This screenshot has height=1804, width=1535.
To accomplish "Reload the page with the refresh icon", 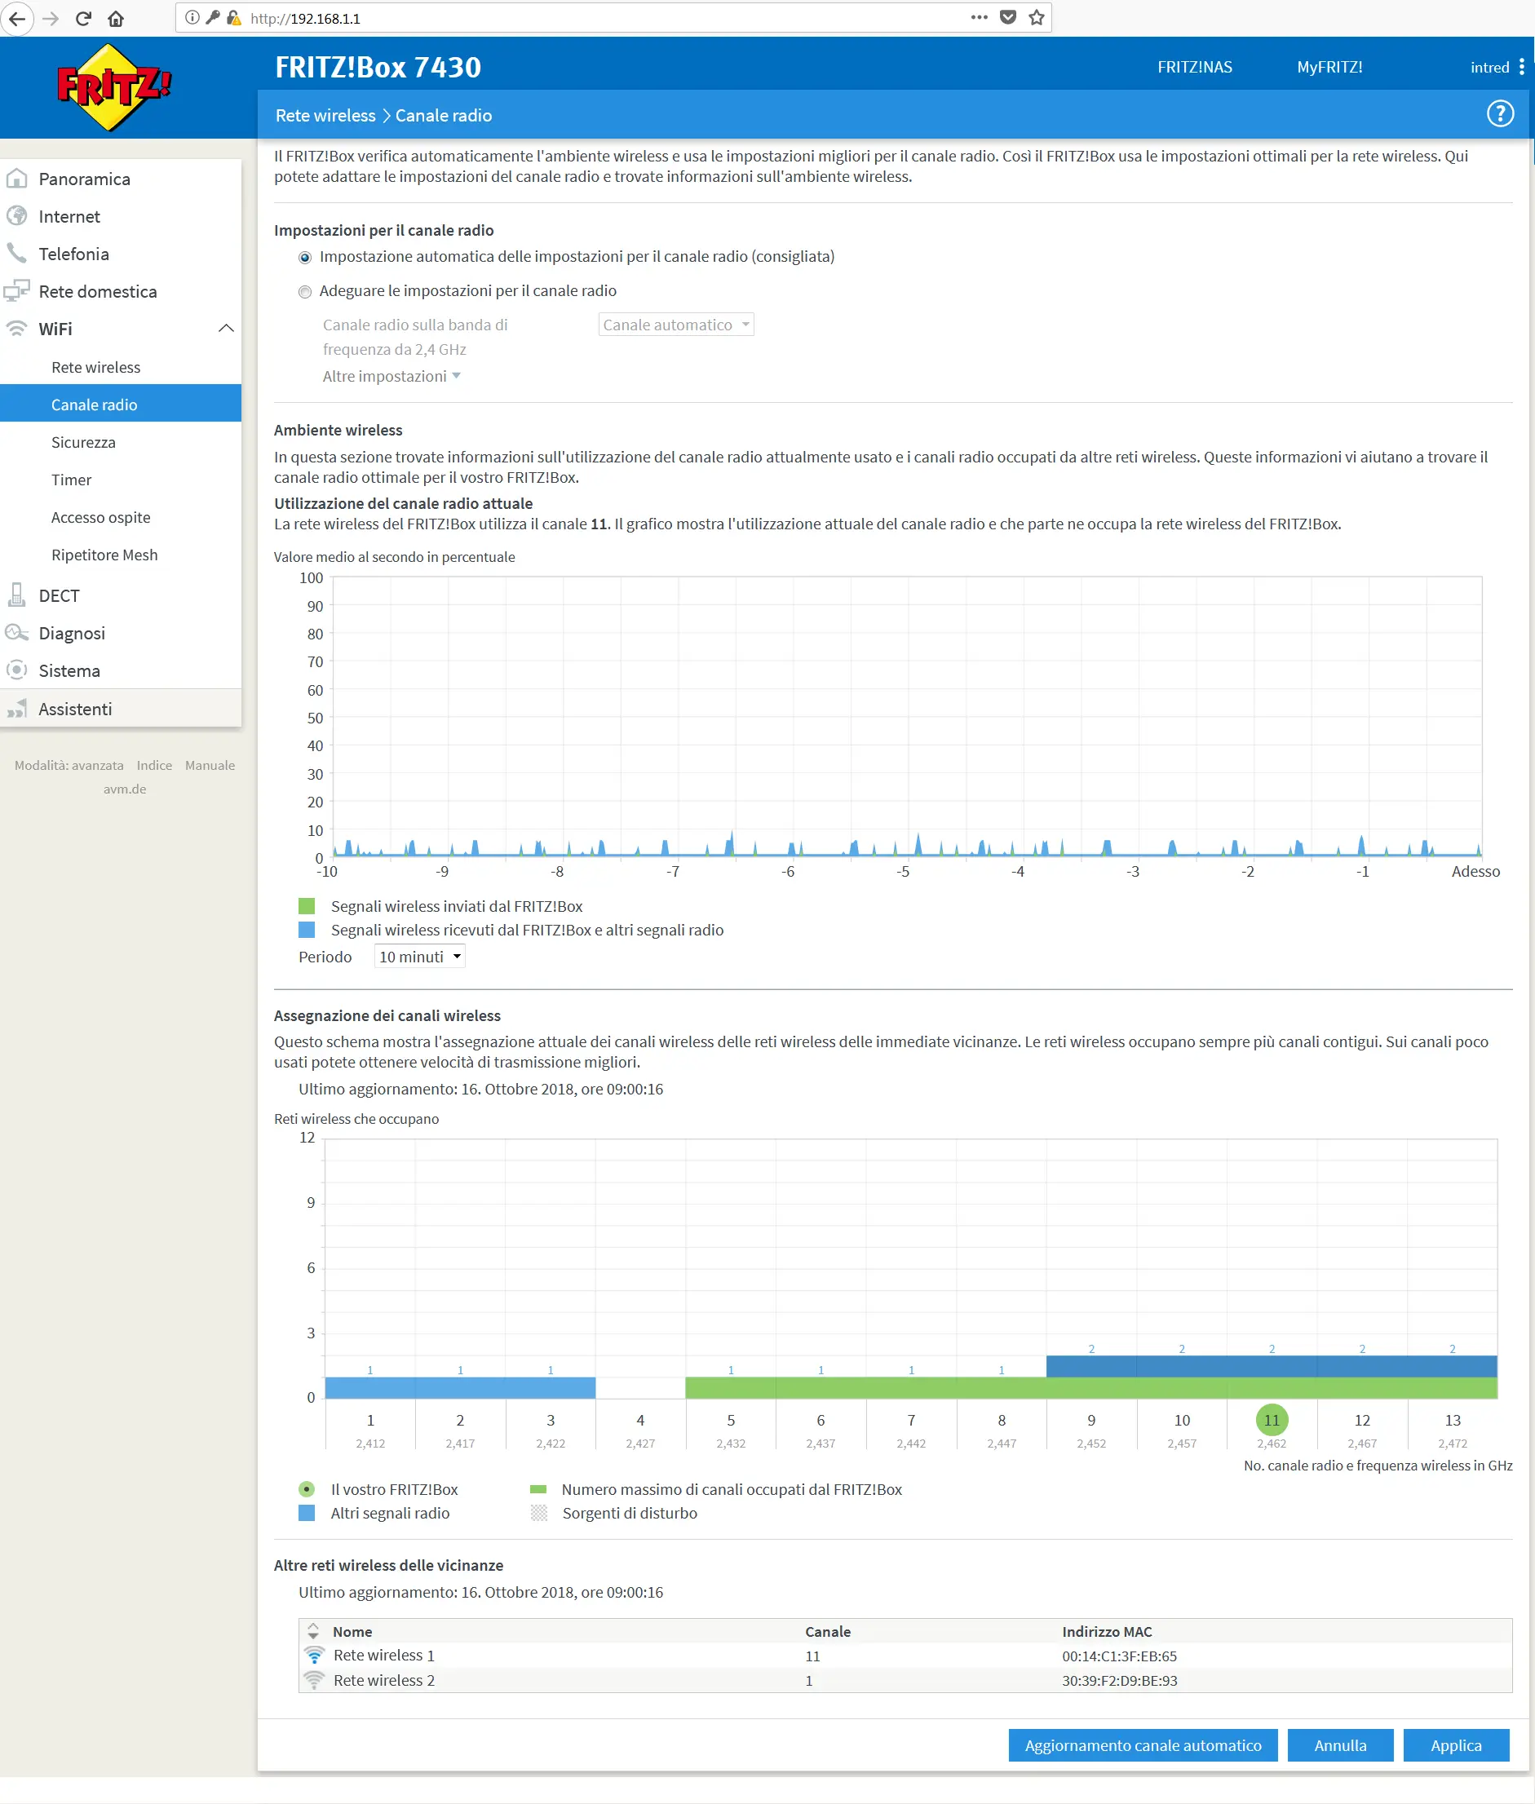I will click(x=83, y=18).
